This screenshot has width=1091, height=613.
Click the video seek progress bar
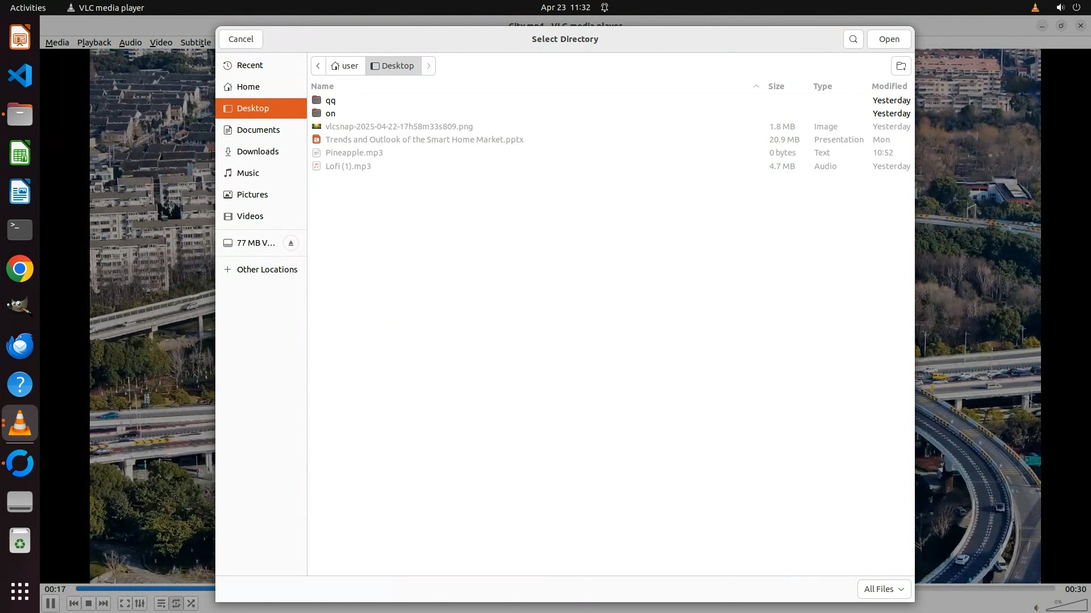point(145,589)
